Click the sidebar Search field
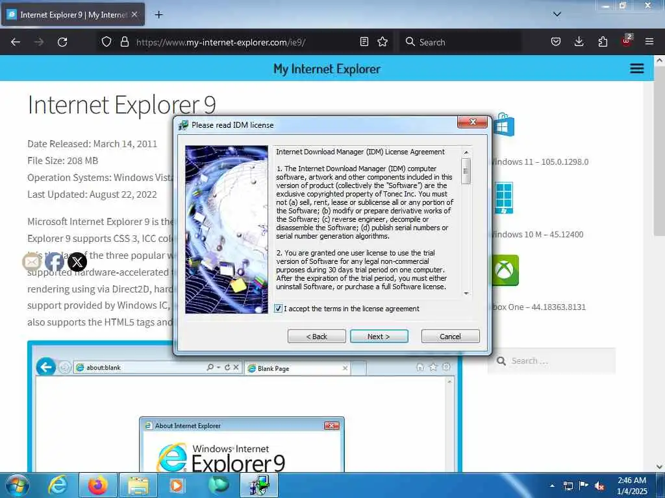This screenshot has height=498, width=665. [x=551, y=361]
